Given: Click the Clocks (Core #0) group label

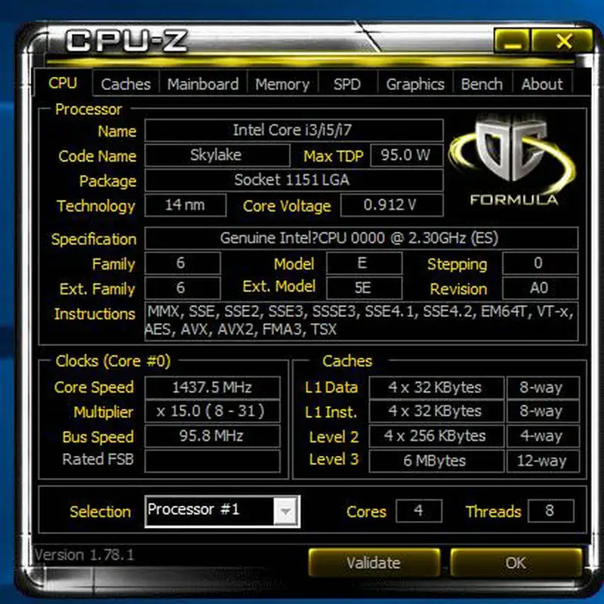Looking at the screenshot, I should 112,361.
